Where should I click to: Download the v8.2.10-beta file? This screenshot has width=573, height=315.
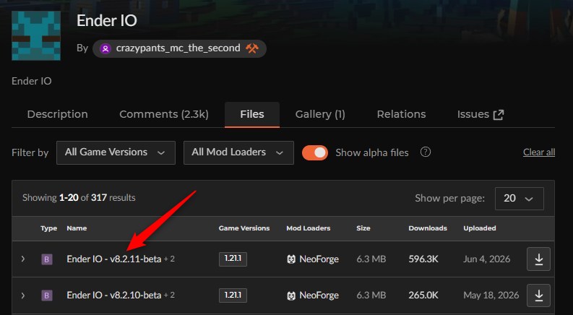538,295
